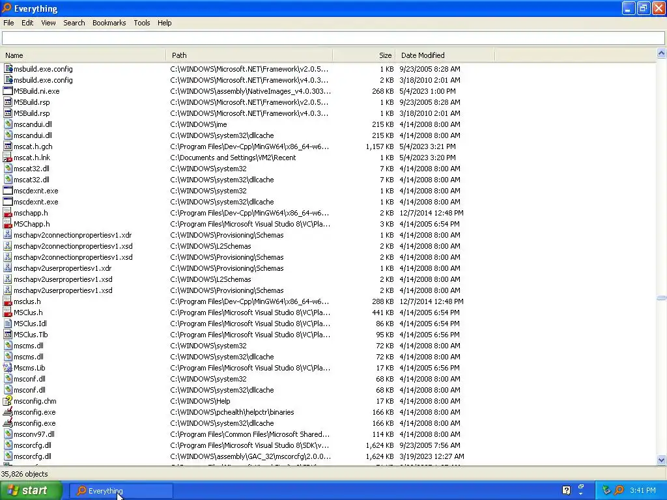Image resolution: width=667 pixels, height=500 pixels.
Task: Click date 9/23/2005 7:56 AM
Action: point(430,445)
